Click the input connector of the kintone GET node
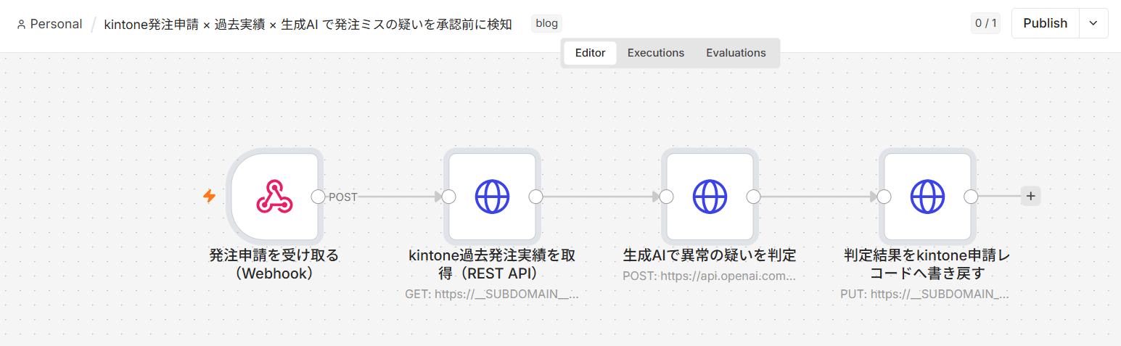 coord(448,197)
